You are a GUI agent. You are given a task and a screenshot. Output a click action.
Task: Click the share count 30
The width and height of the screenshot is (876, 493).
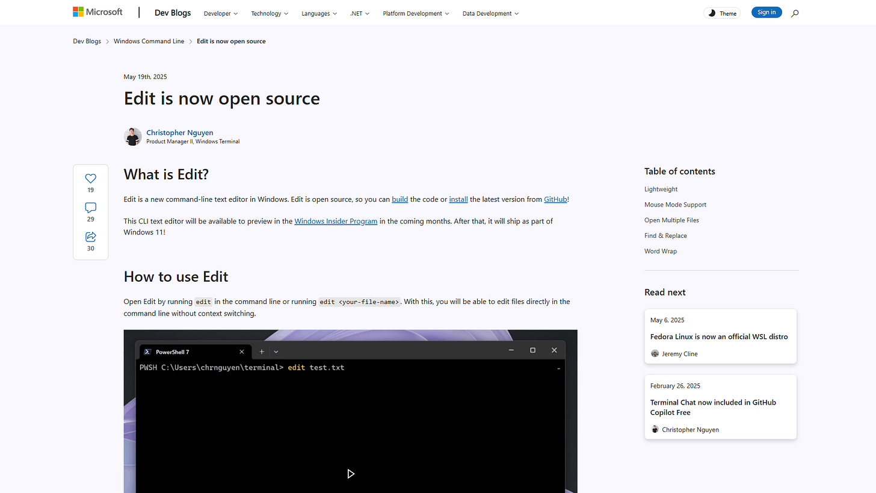[90, 248]
